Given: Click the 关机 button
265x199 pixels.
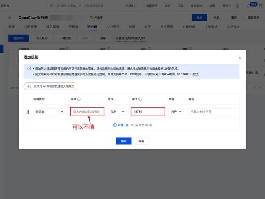Looking at the screenshot, I should [x=217, y=18].
